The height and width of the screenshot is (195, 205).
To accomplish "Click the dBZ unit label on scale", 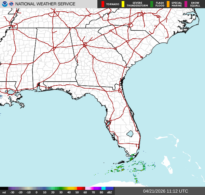I will (109, 192).
